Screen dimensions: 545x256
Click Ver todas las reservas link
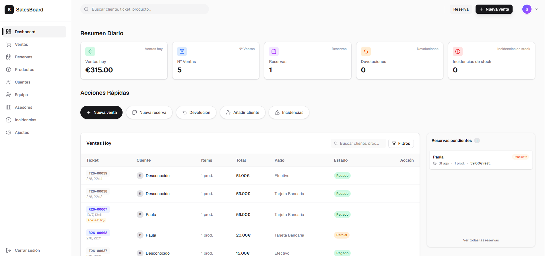point(481,240)
